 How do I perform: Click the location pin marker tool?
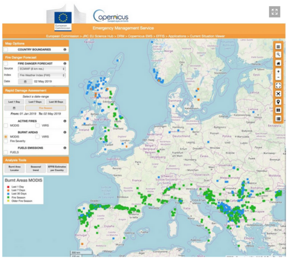[x=278, y=102]
